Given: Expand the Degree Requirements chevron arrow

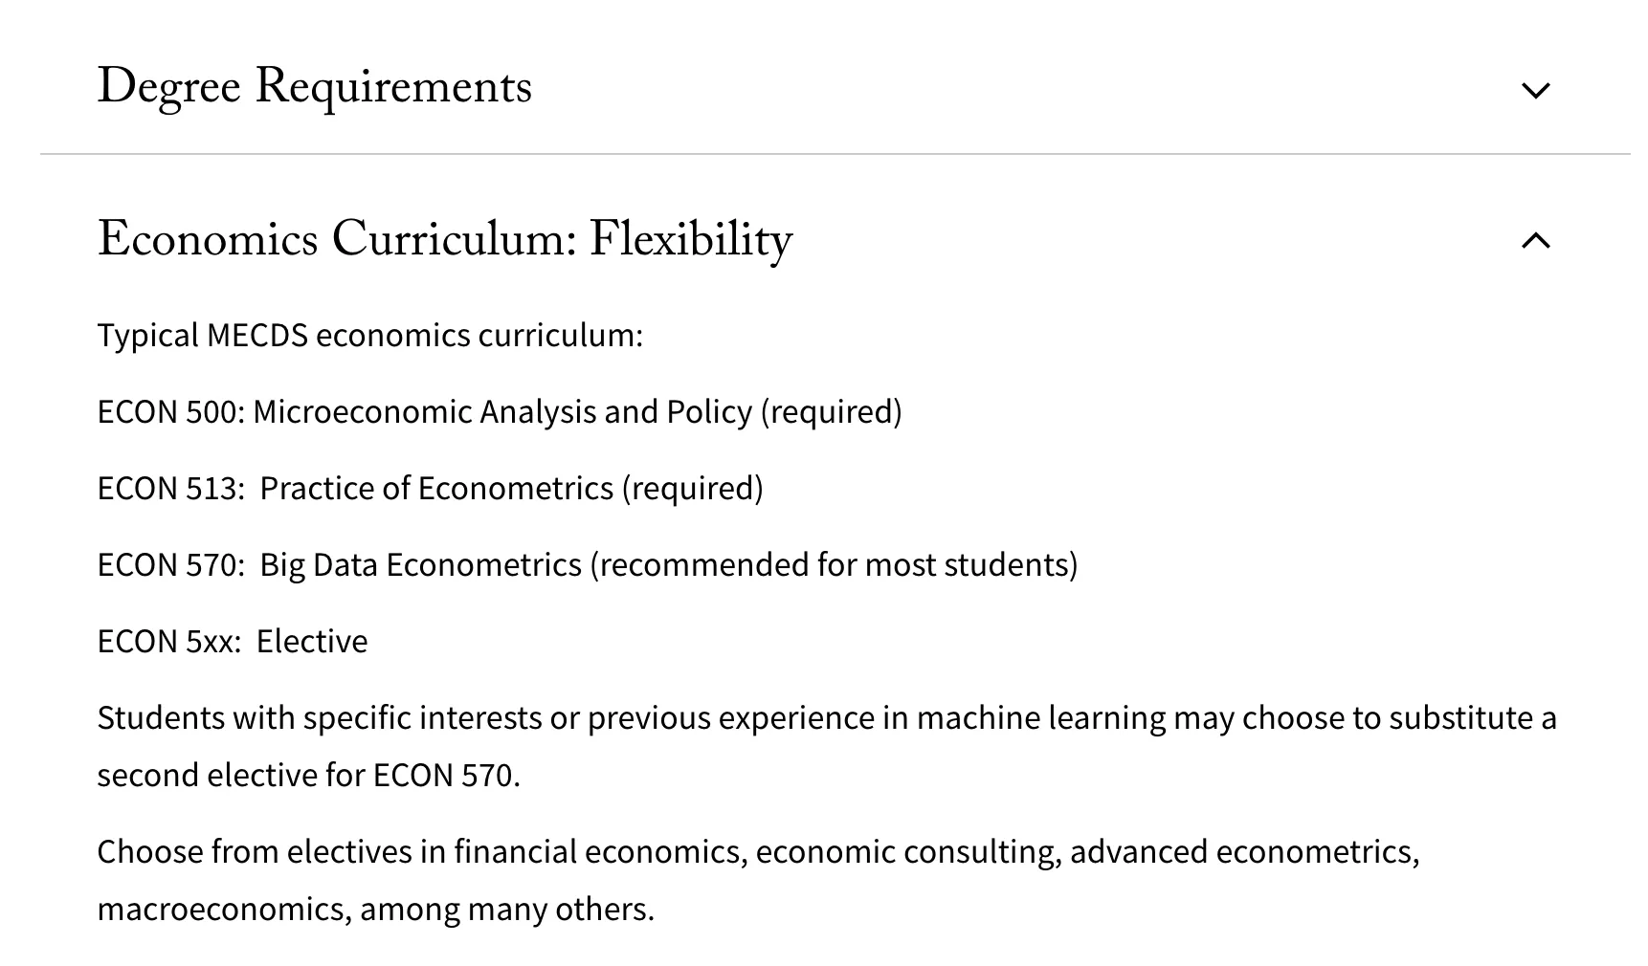Looking at the screenshot, I should pyautogui.click(x=1535, y=91).
